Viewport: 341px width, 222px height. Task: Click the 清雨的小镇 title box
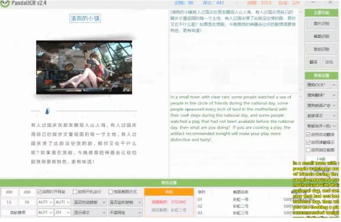pos(85,18)
